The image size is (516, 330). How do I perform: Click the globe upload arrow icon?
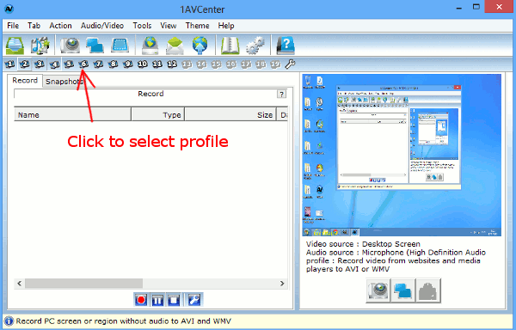pyautogui.click(x=200, y=46)
